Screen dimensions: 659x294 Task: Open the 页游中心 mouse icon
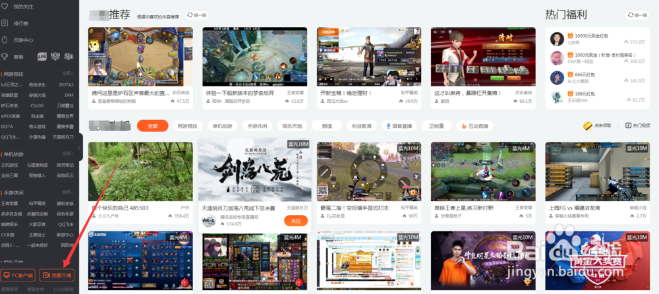[x=5, y=40]
